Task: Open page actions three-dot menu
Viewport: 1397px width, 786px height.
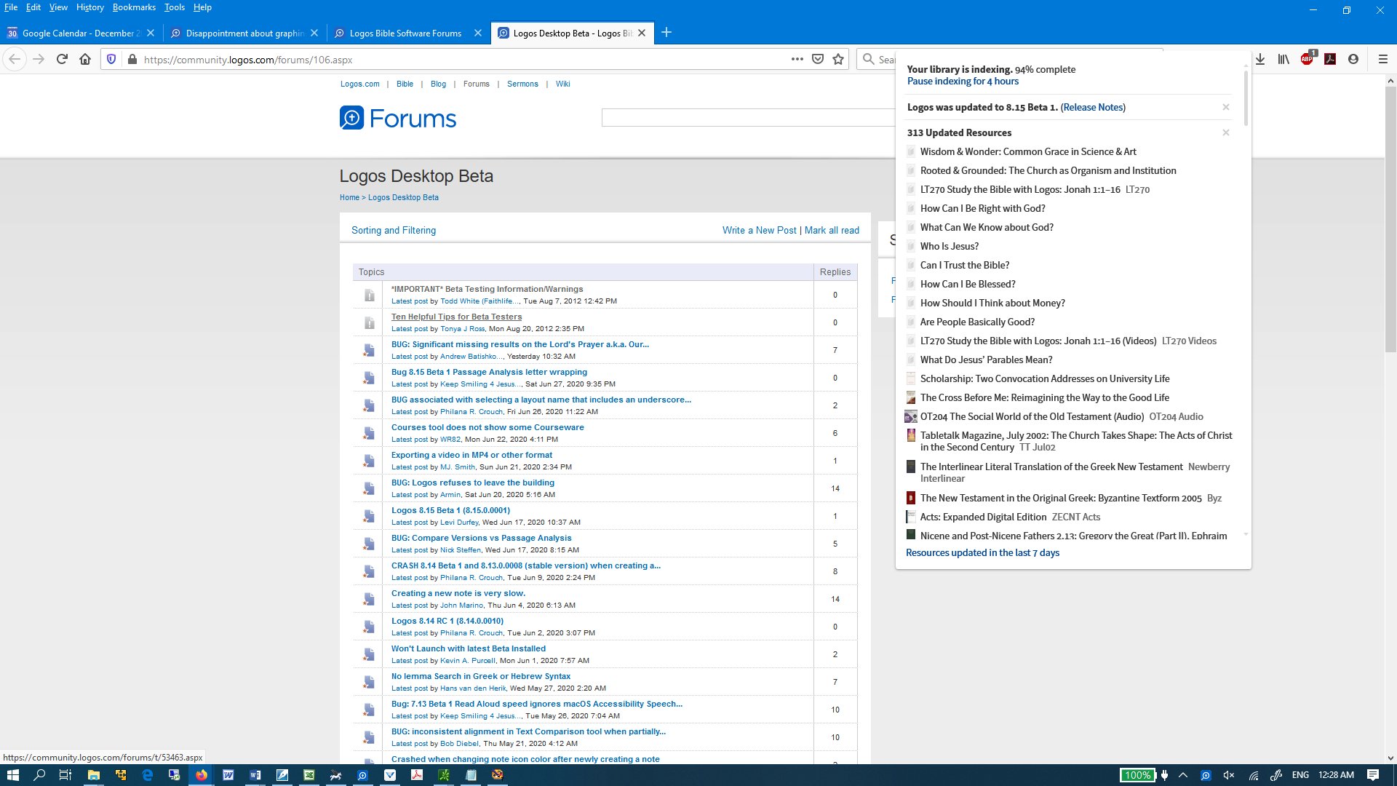Action: [x=797, y=59]
